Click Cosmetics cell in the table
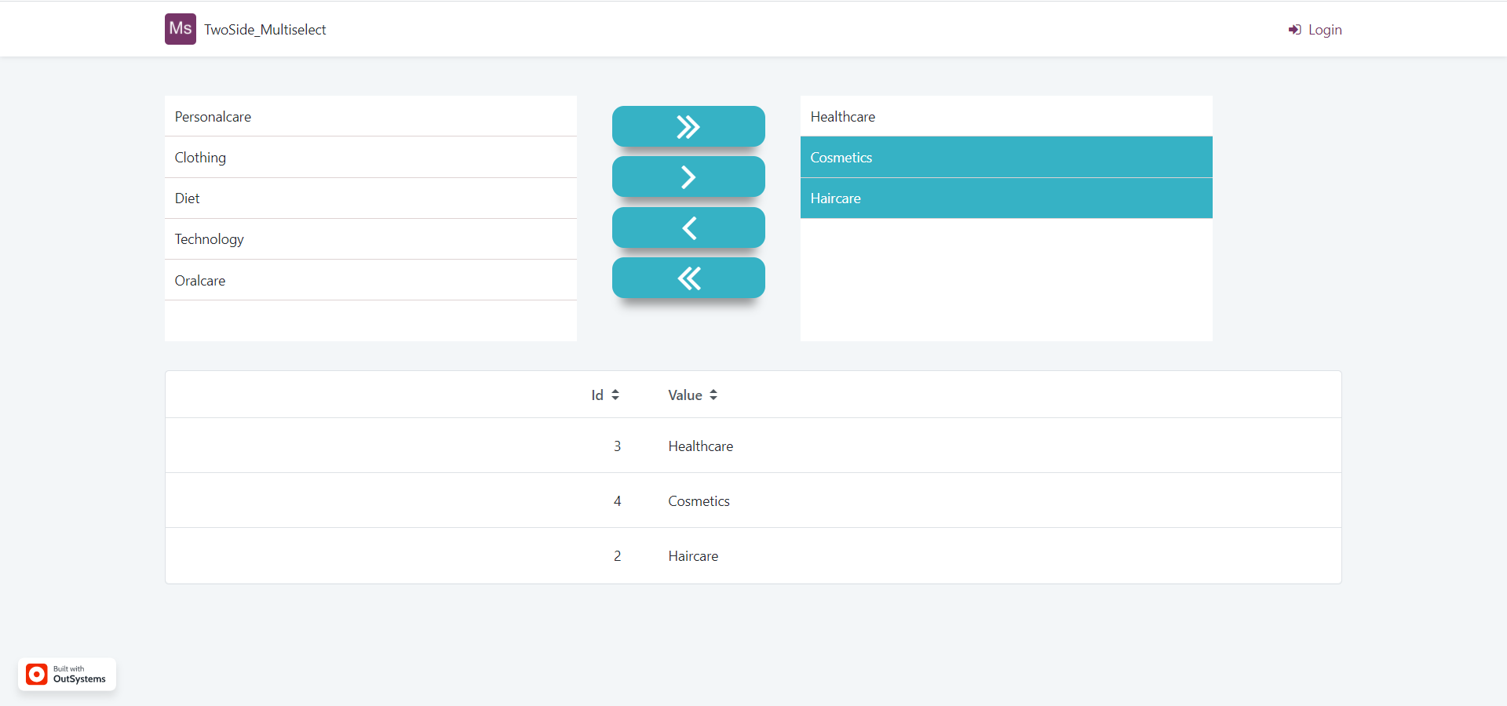This screenshot has height=706, width=1507. (x=699, y=500)
